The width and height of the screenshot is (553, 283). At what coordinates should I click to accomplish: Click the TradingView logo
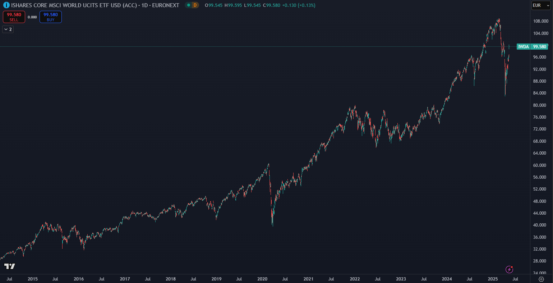[10, 266]
